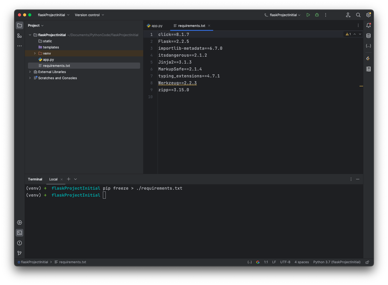Open the Git version control tool window

[x=20, y=253]
